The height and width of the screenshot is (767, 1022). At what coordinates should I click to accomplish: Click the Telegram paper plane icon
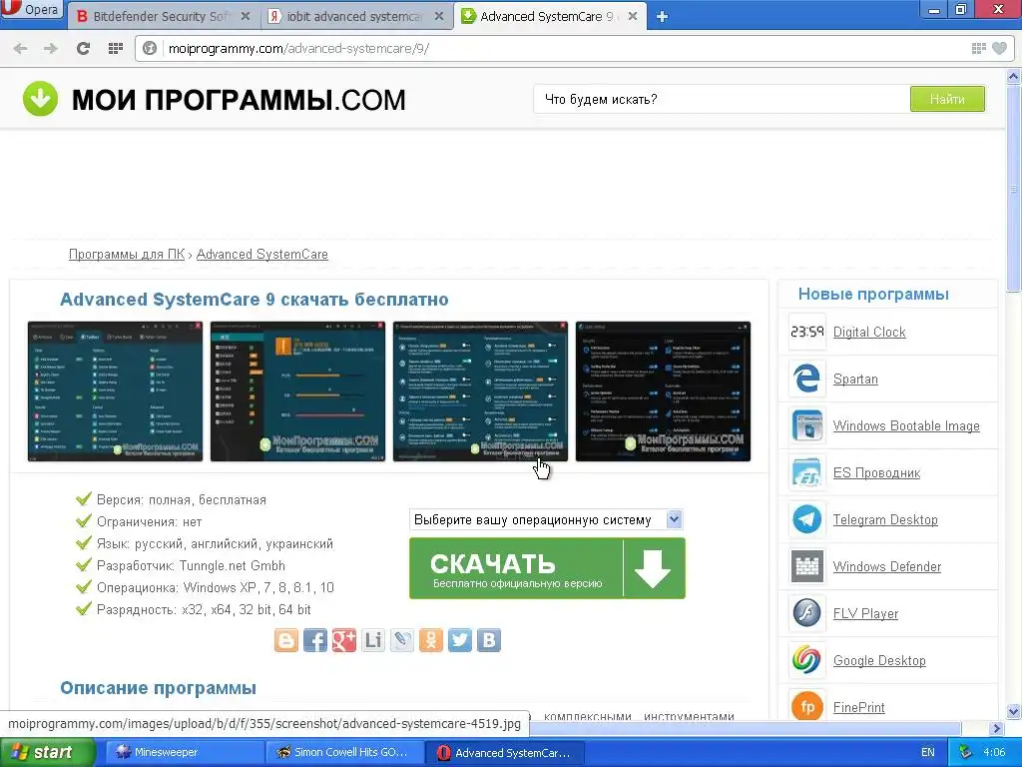806,519
